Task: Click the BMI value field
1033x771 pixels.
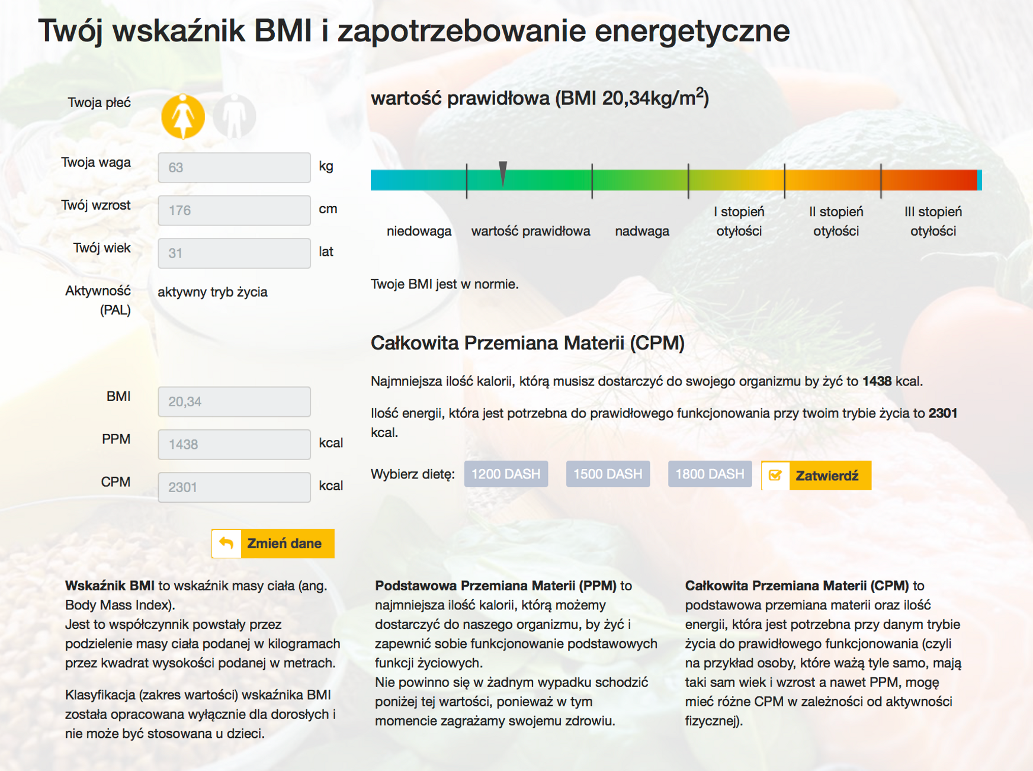Action: 234,402
